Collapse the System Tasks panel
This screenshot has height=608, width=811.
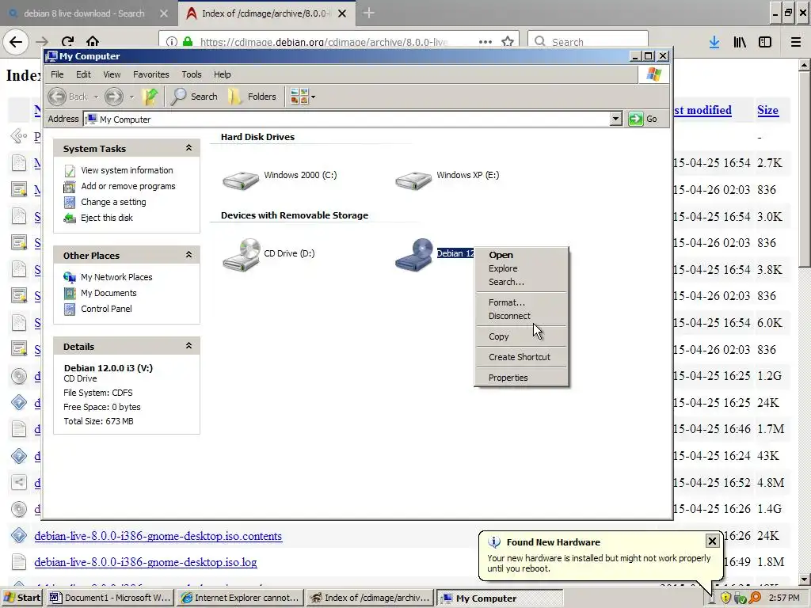pyautogui.click(x=188, y=148)
